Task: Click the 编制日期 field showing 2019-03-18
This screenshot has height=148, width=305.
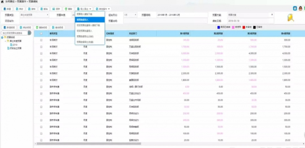Action: [x=251, y=21]
